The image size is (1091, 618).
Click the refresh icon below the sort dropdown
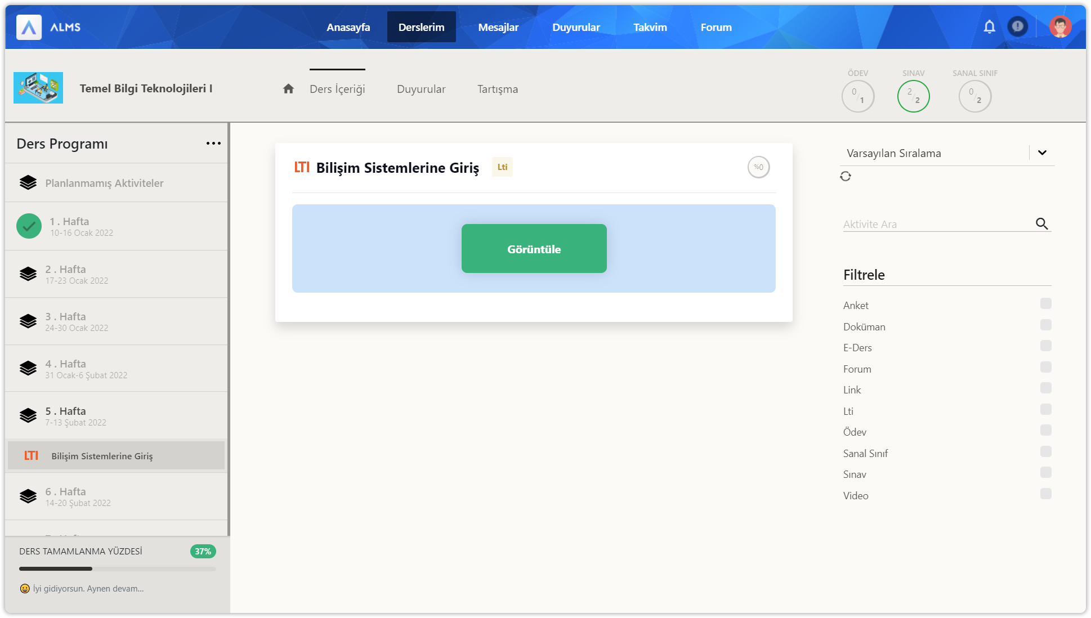tap(845, 176)
